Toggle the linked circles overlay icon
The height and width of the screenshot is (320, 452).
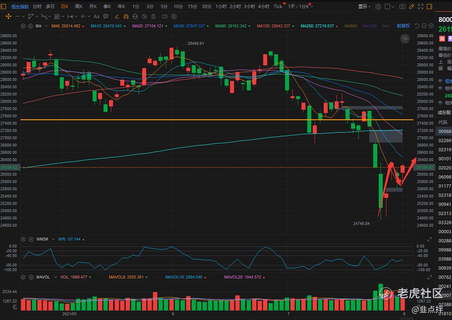click(x=165, y=16)
